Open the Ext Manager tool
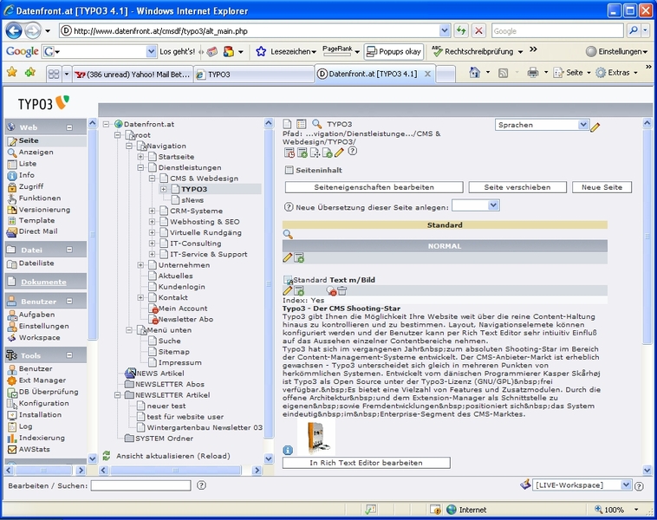This screenshot has width=657, height=520. (x=42, y=380)
